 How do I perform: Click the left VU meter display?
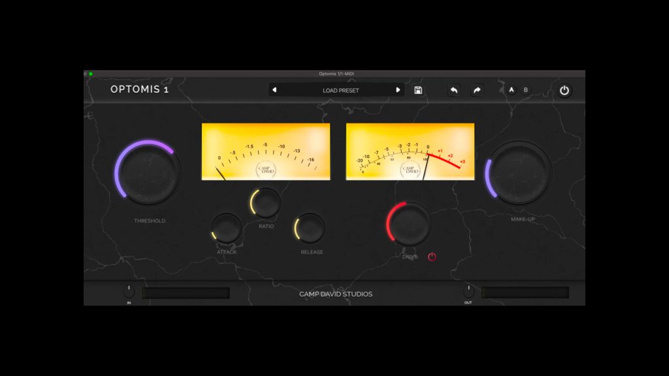(265, 150)
